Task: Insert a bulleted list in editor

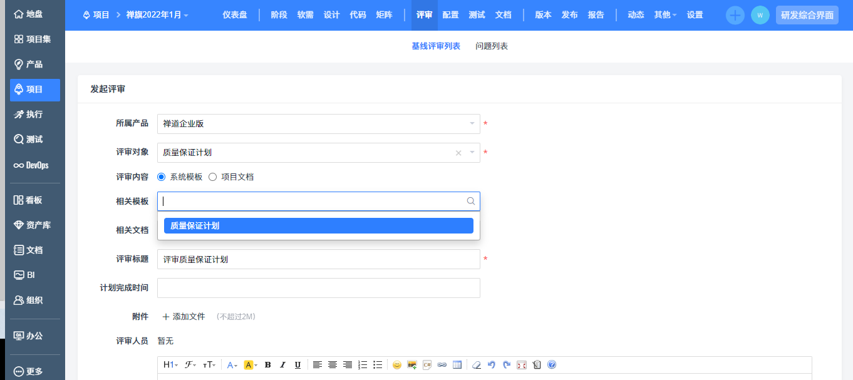Action: pos(378,365)
